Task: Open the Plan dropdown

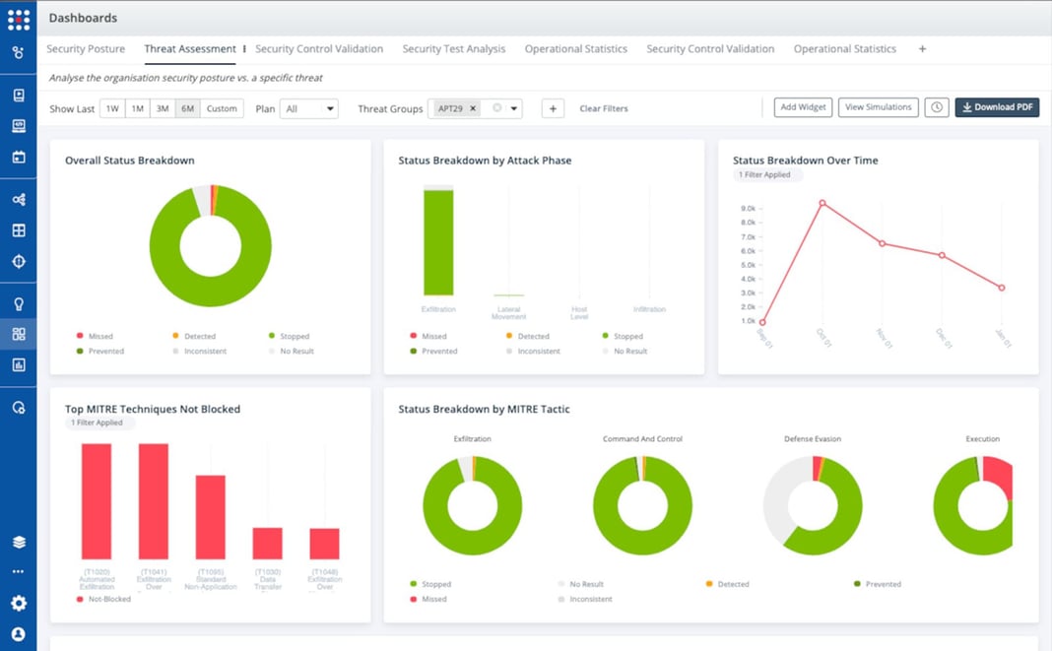Action: (308, 108)
